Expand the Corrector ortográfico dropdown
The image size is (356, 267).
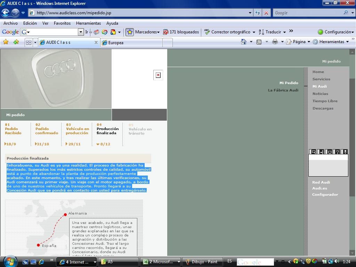pyautogui.click(x=254, y=32)
